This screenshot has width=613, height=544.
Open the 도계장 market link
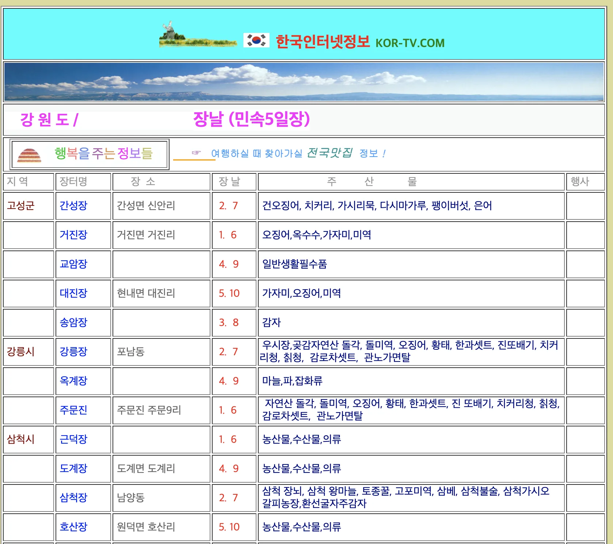[73, 468]
